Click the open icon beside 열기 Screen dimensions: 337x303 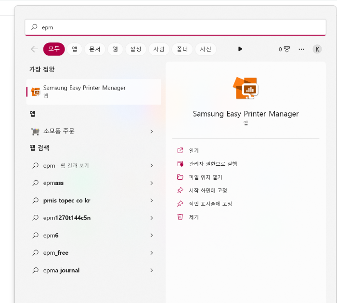[180, 150]
